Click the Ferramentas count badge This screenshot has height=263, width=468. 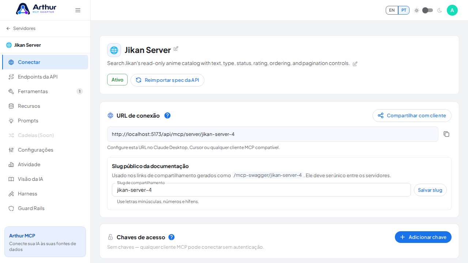80,91
